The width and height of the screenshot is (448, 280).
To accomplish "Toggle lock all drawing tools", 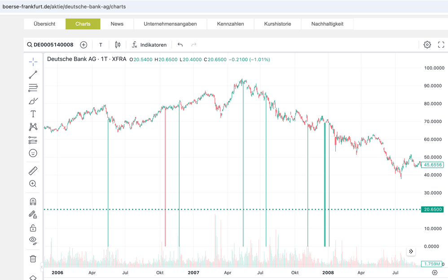I will [33, 227].
